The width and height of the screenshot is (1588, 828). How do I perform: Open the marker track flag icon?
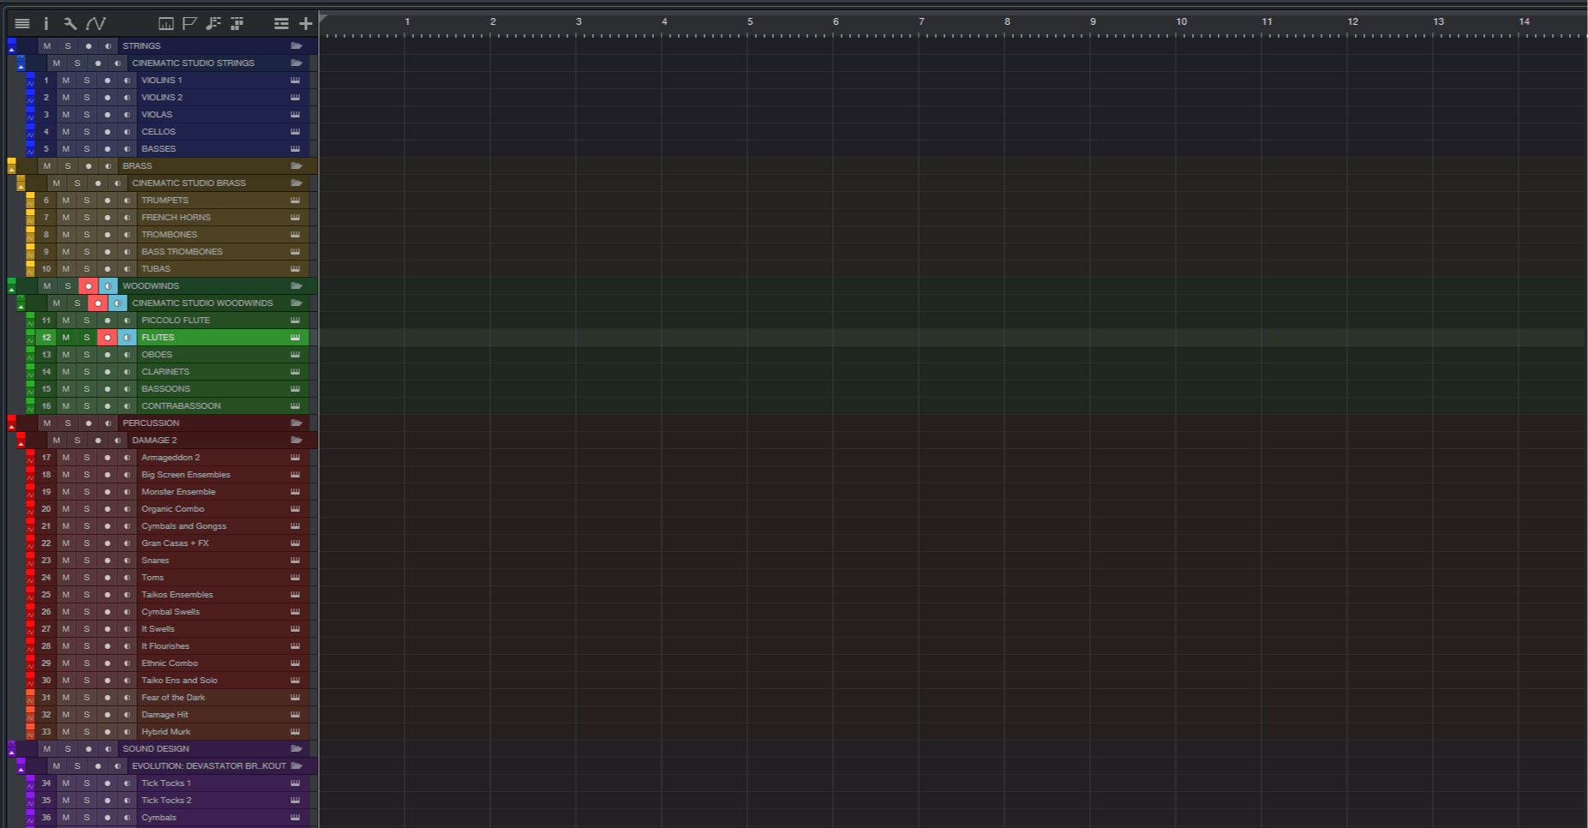[189, 24]
